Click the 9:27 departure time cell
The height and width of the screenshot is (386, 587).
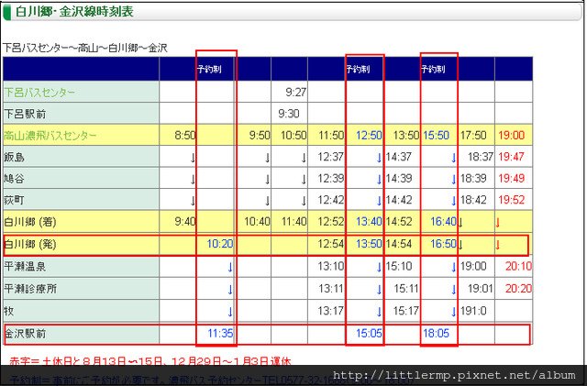[x=295, y=92]
